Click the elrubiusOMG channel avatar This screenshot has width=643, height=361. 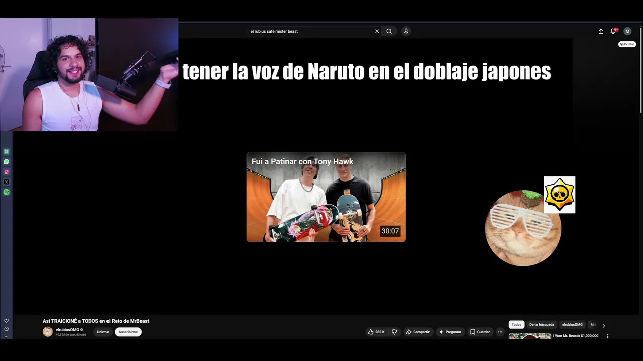tap(48, 332)
